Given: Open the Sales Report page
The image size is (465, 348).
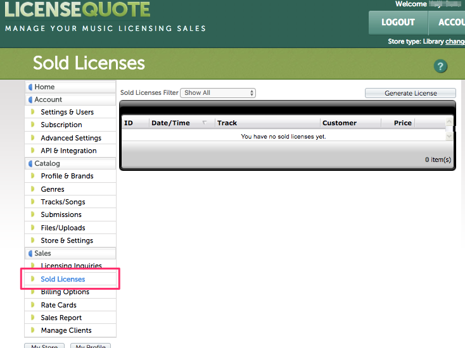Looking at the screenshot, I should 61,318.
